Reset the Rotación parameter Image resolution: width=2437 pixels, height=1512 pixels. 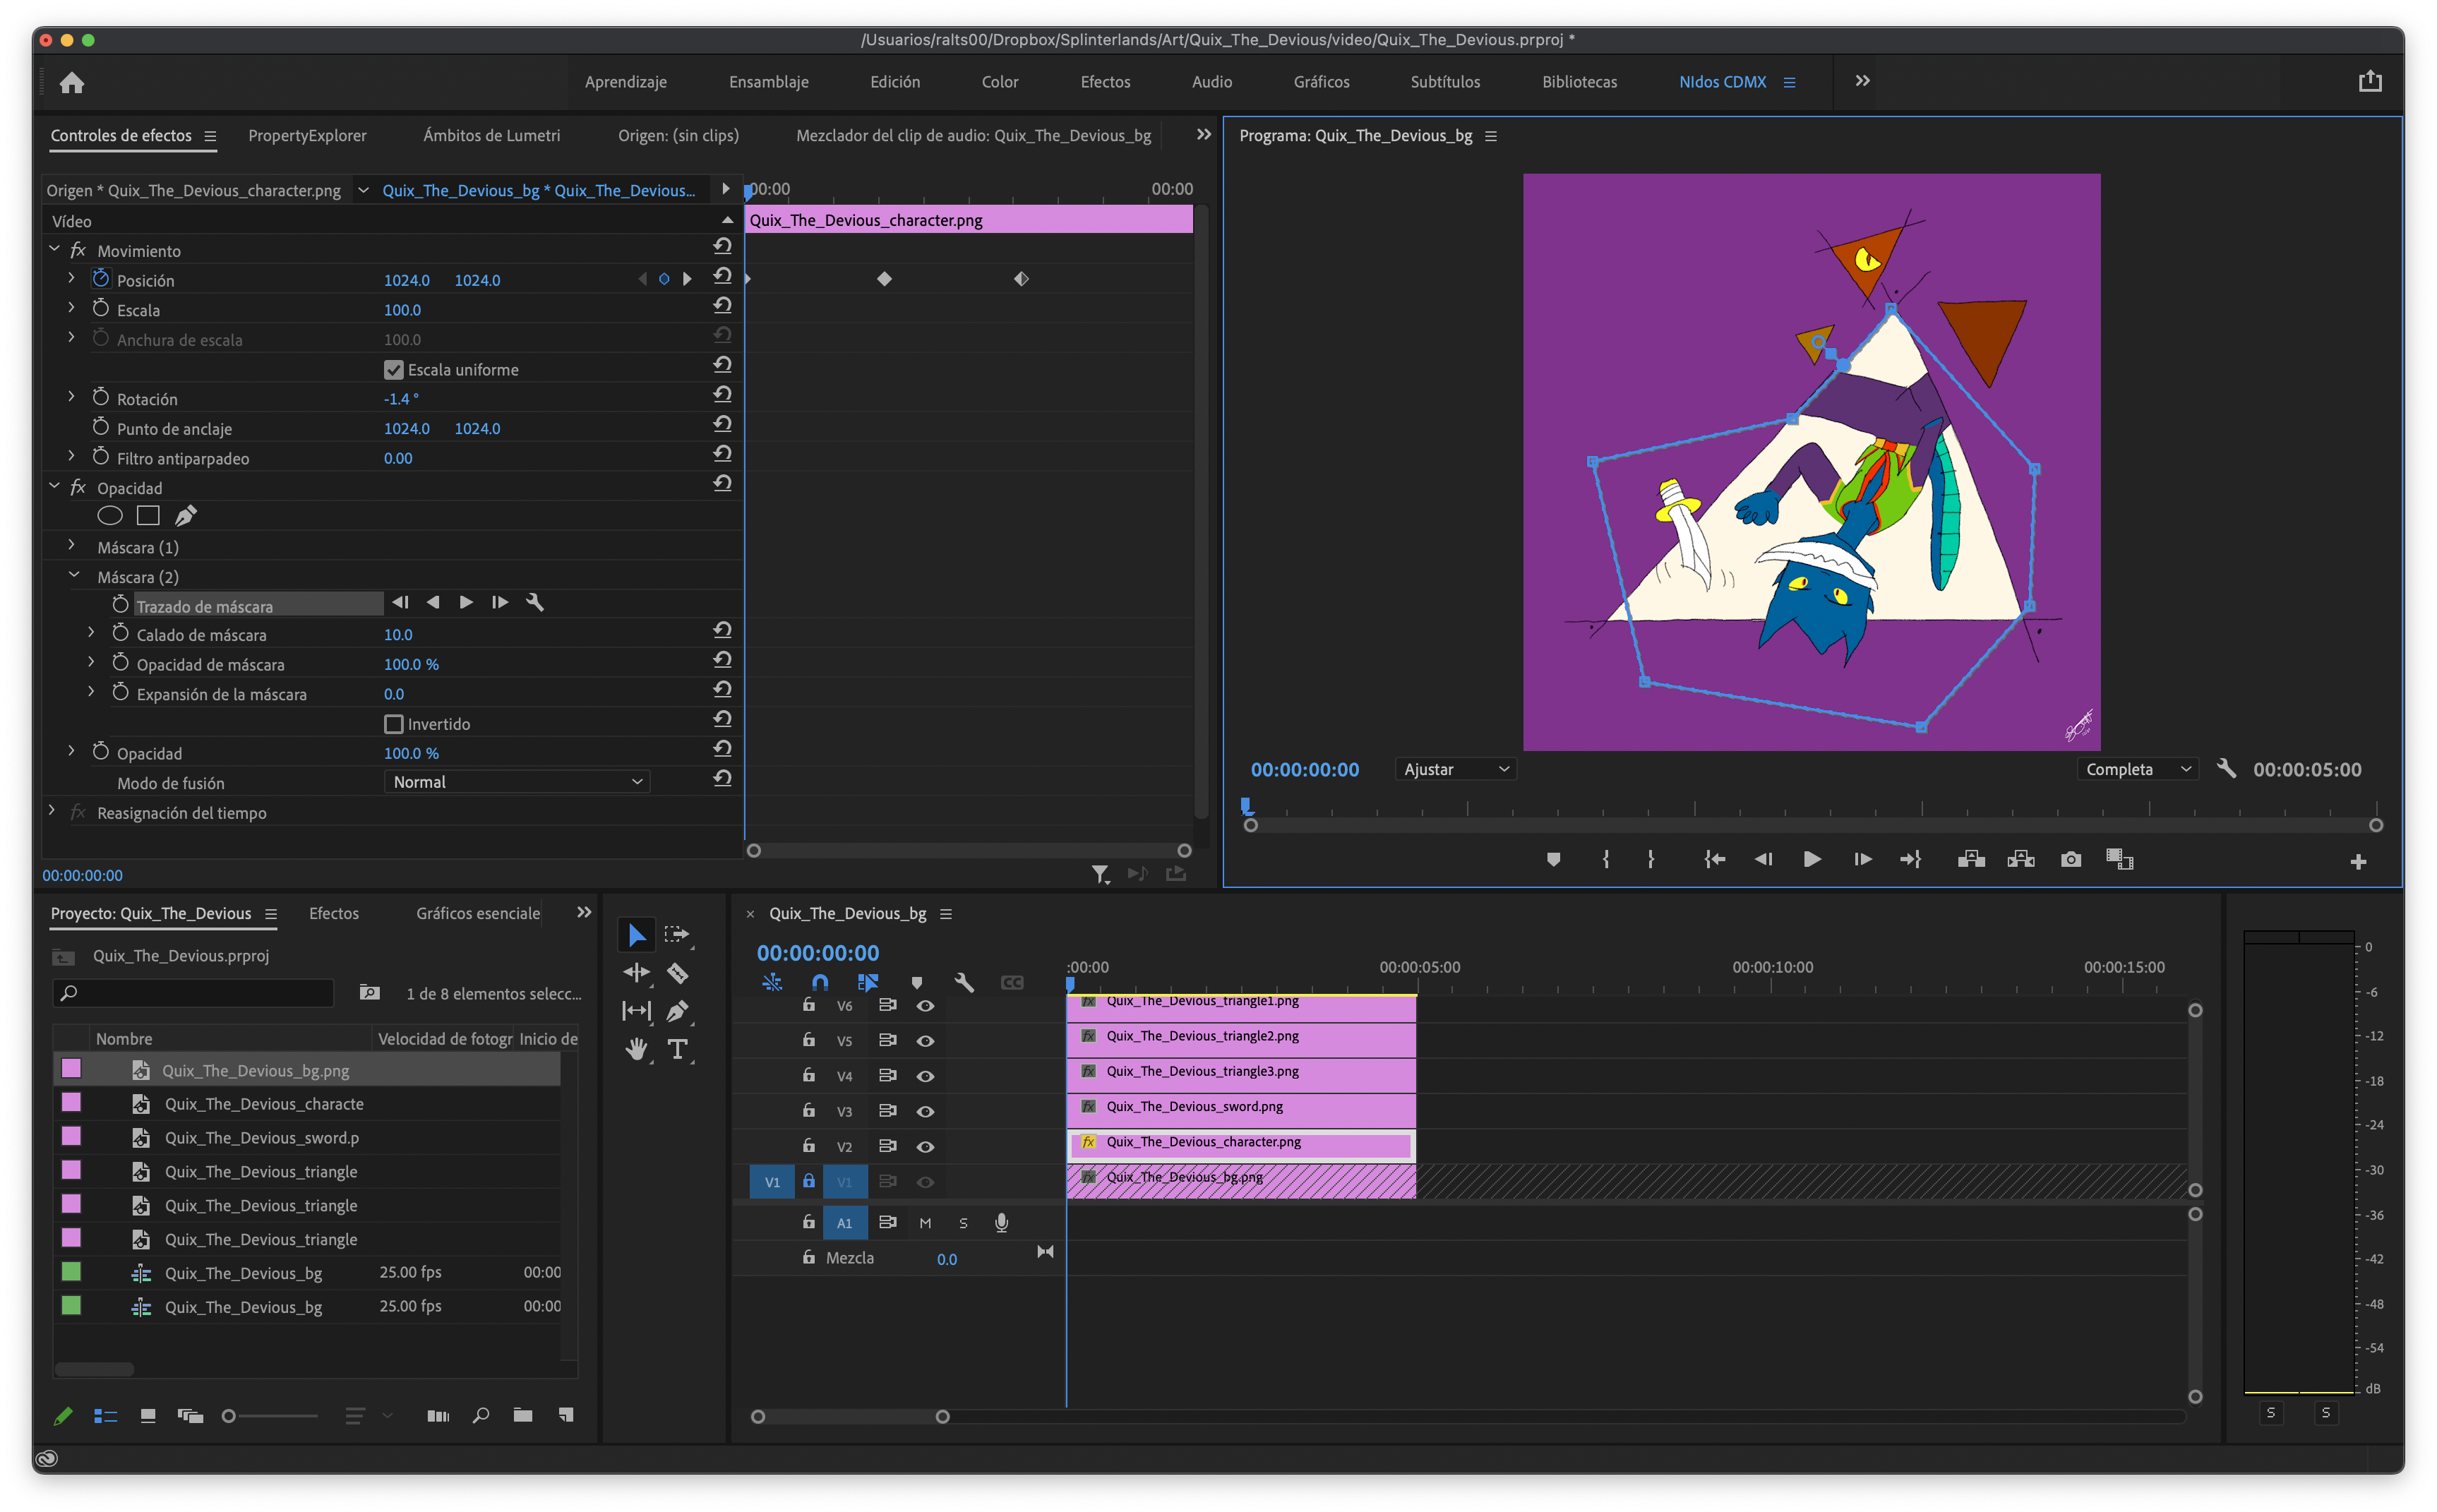(x=722, y=394)
